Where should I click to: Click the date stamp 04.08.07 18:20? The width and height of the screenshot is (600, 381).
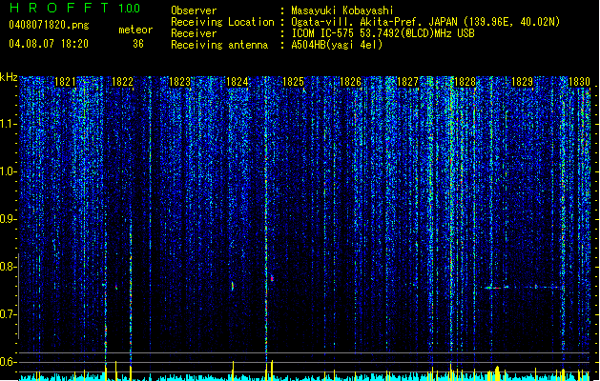click(x=49, y=44)
